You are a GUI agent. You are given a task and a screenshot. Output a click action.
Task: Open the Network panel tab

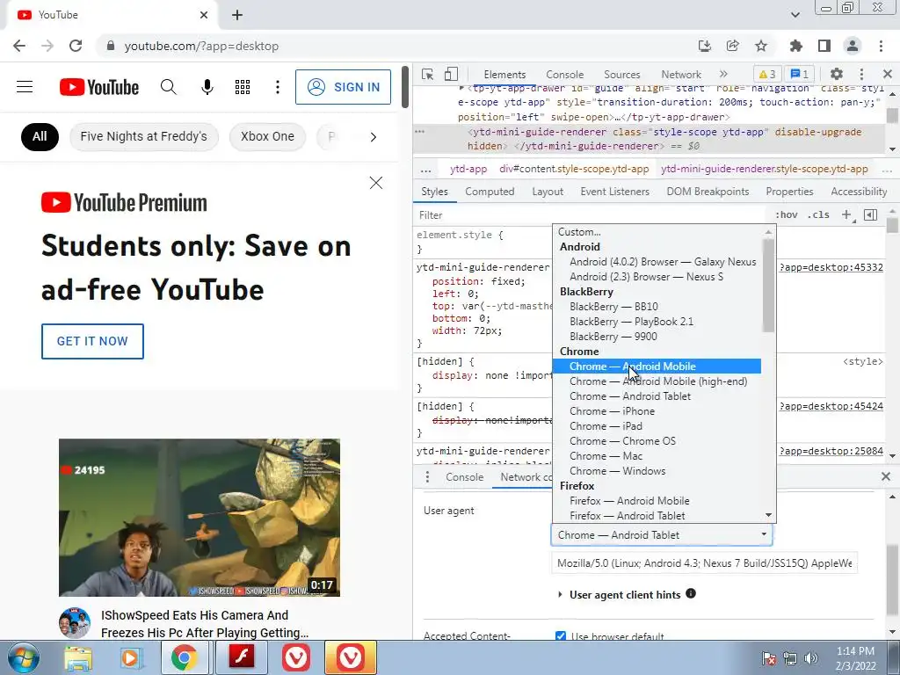pyautogui.click(x=681, y=75)
